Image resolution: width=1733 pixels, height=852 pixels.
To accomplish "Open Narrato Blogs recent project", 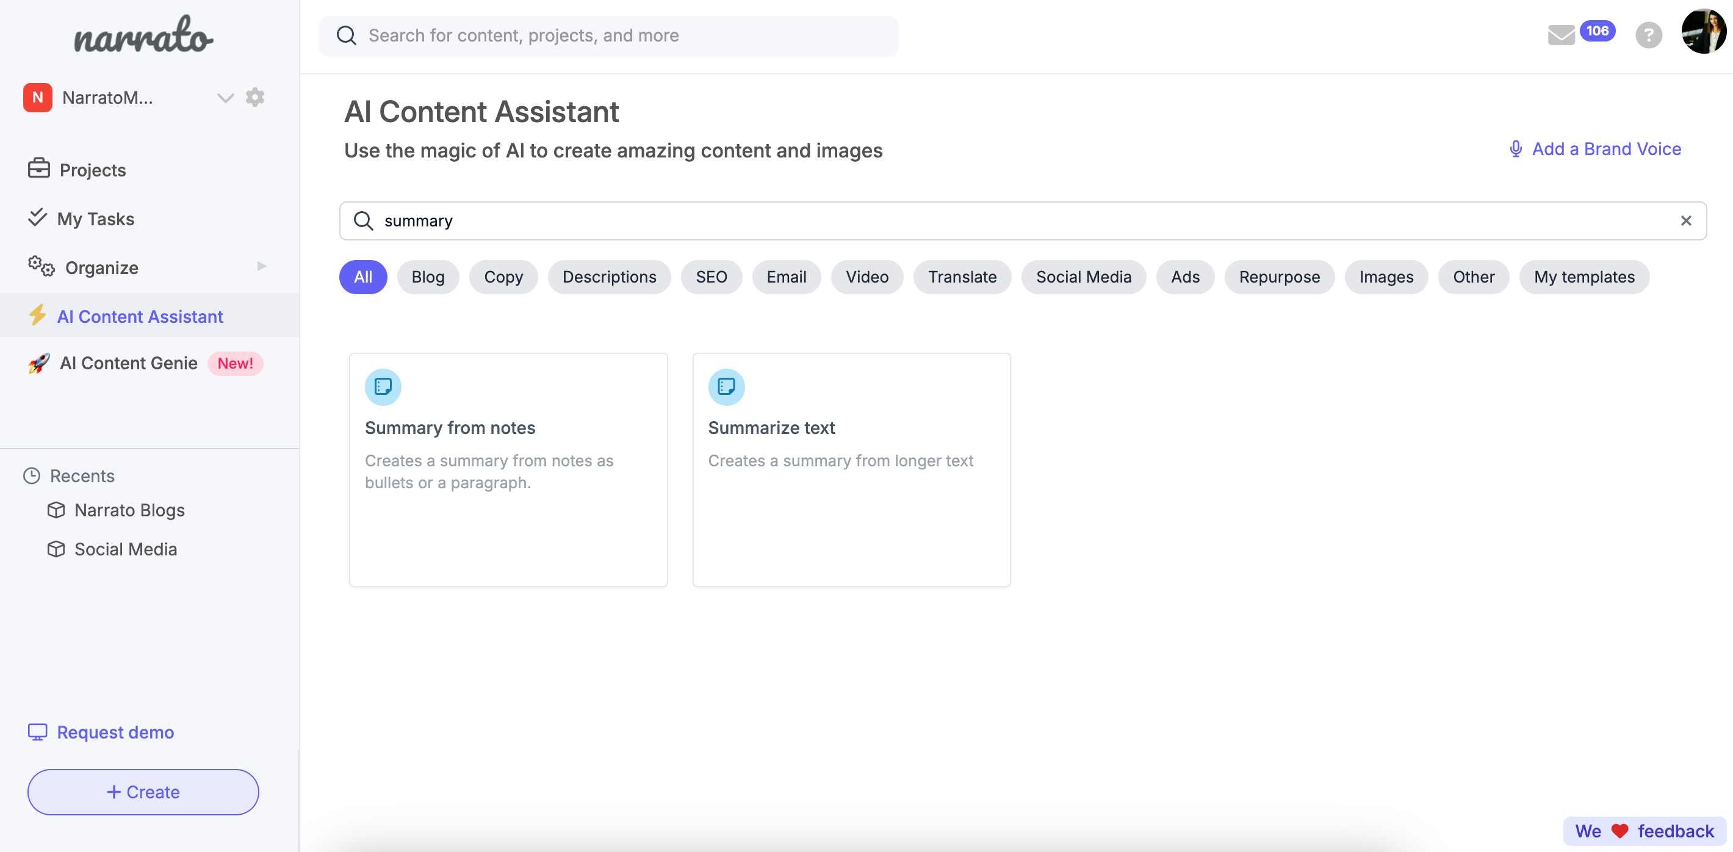I will (x=129, y=510).
